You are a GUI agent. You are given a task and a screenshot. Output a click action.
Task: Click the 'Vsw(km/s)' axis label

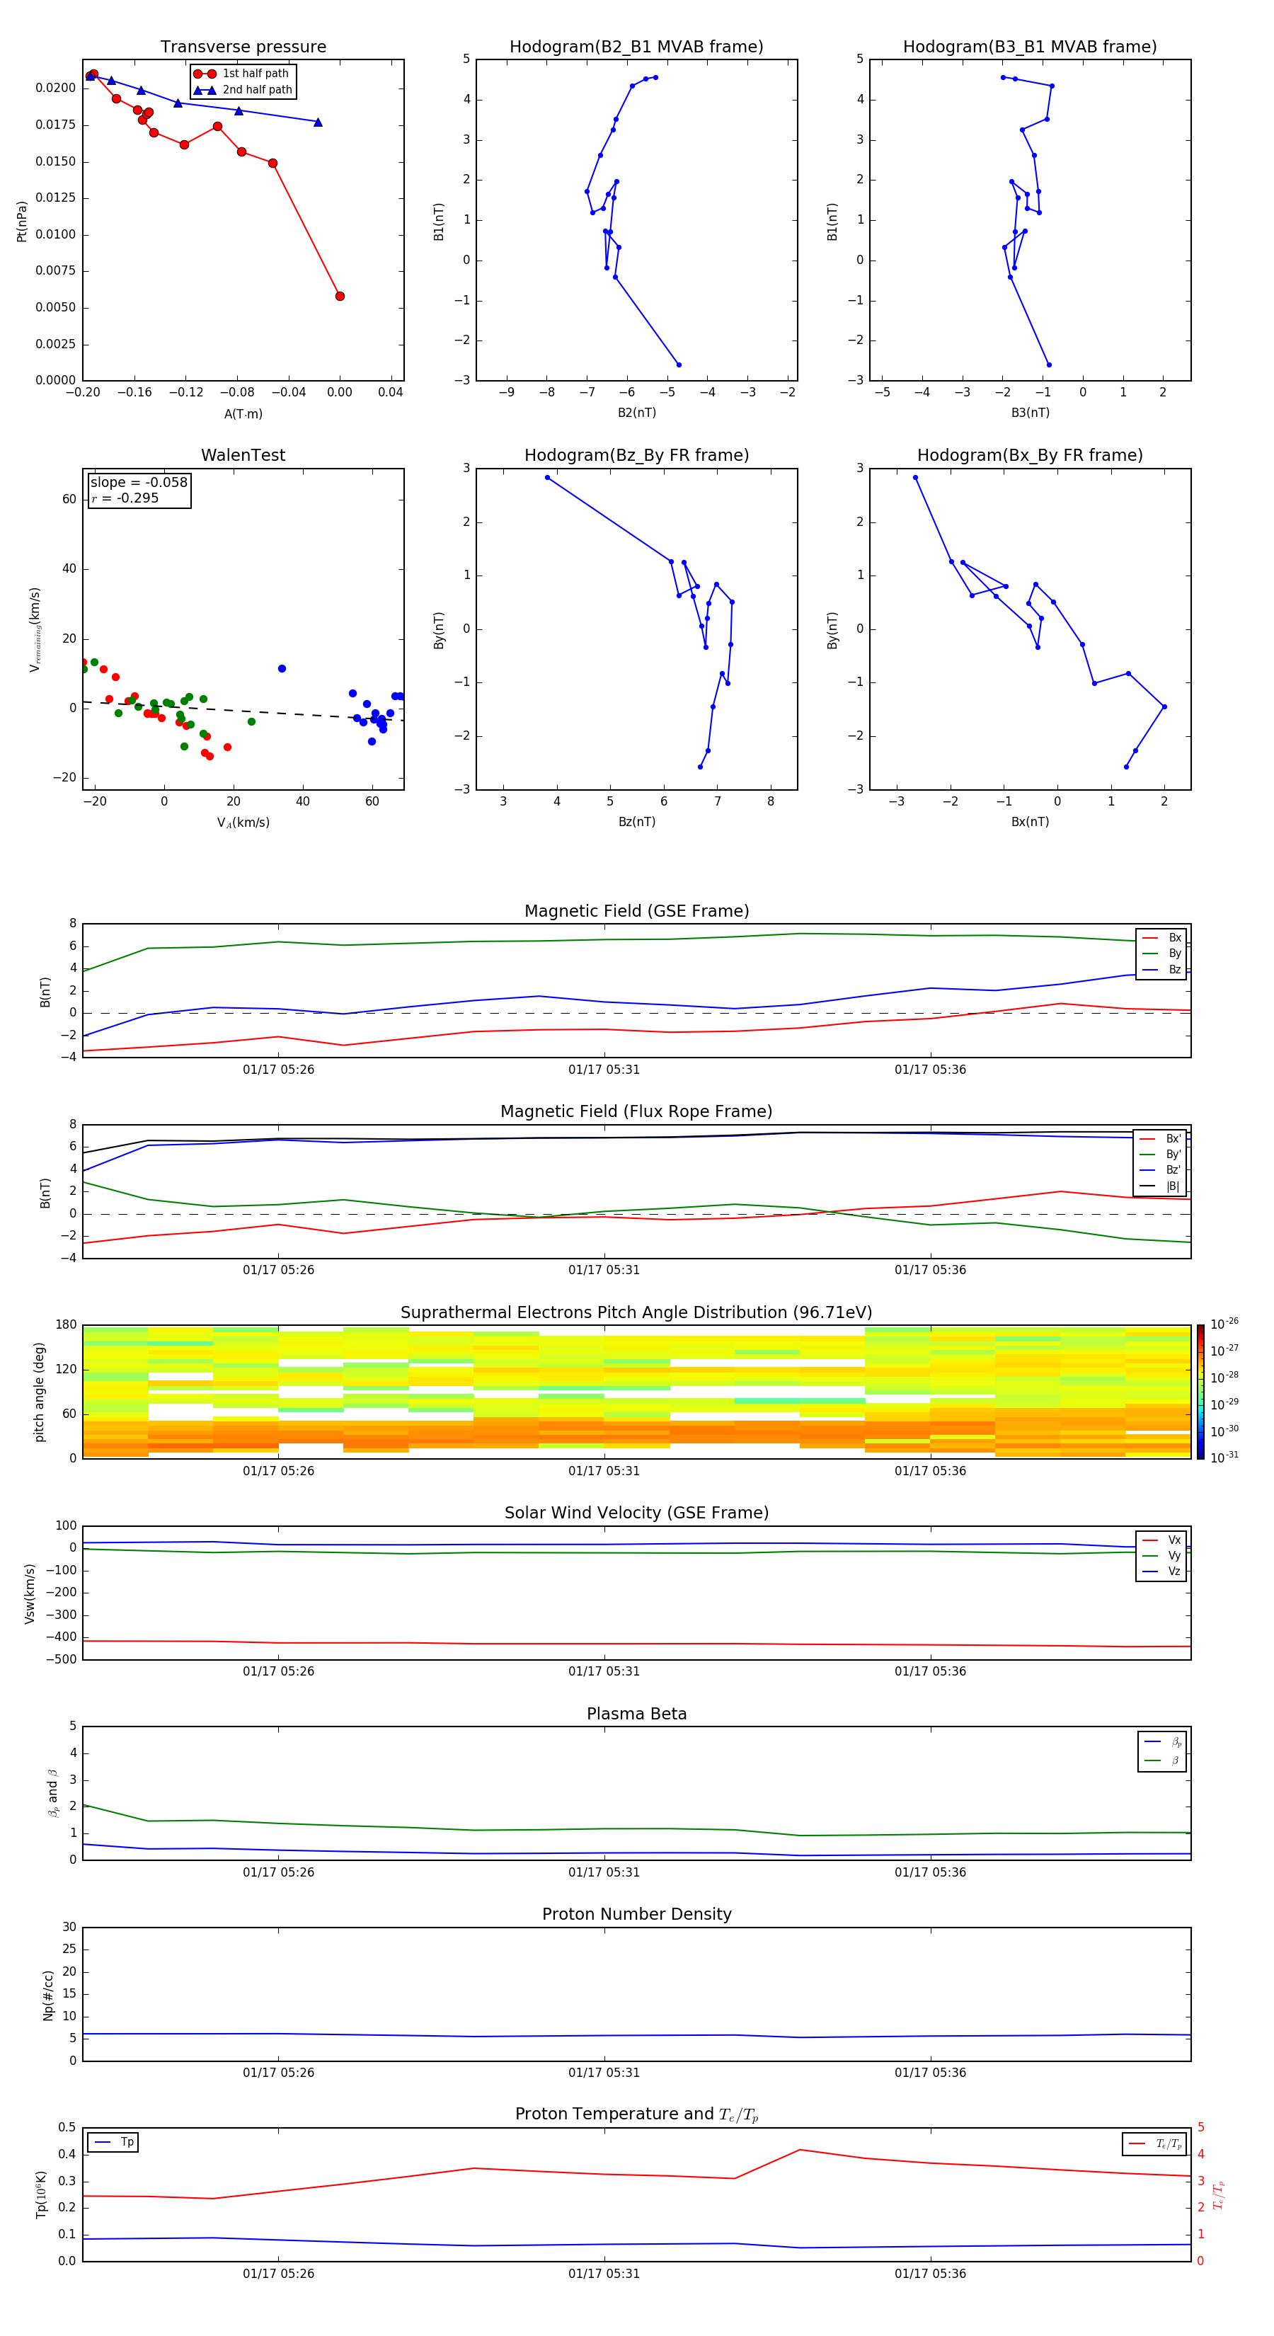(x=30, y=1593)
